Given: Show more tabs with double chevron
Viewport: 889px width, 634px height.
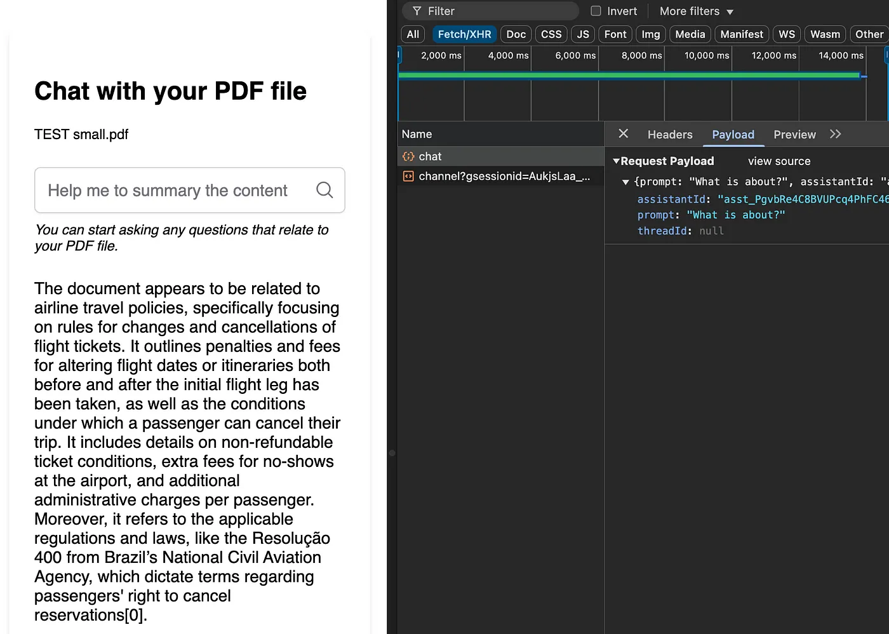Looking at the screenshot, I should click(835, 134).
